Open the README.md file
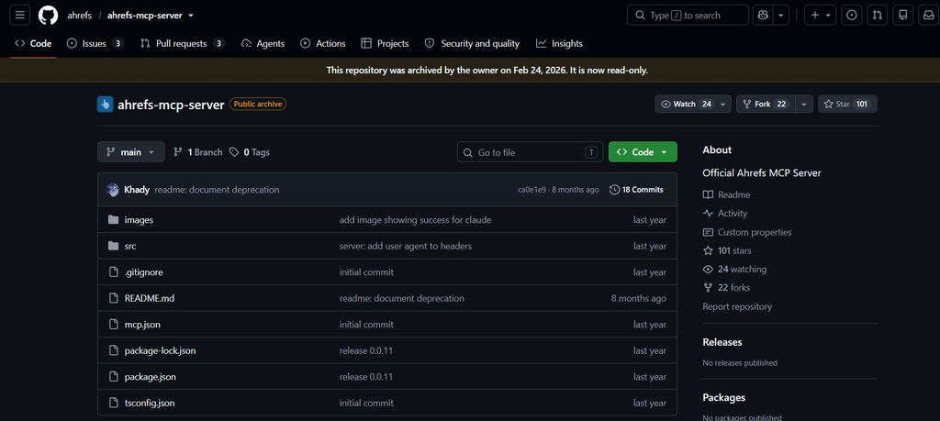The image size is (940, 421). (150, 298)
